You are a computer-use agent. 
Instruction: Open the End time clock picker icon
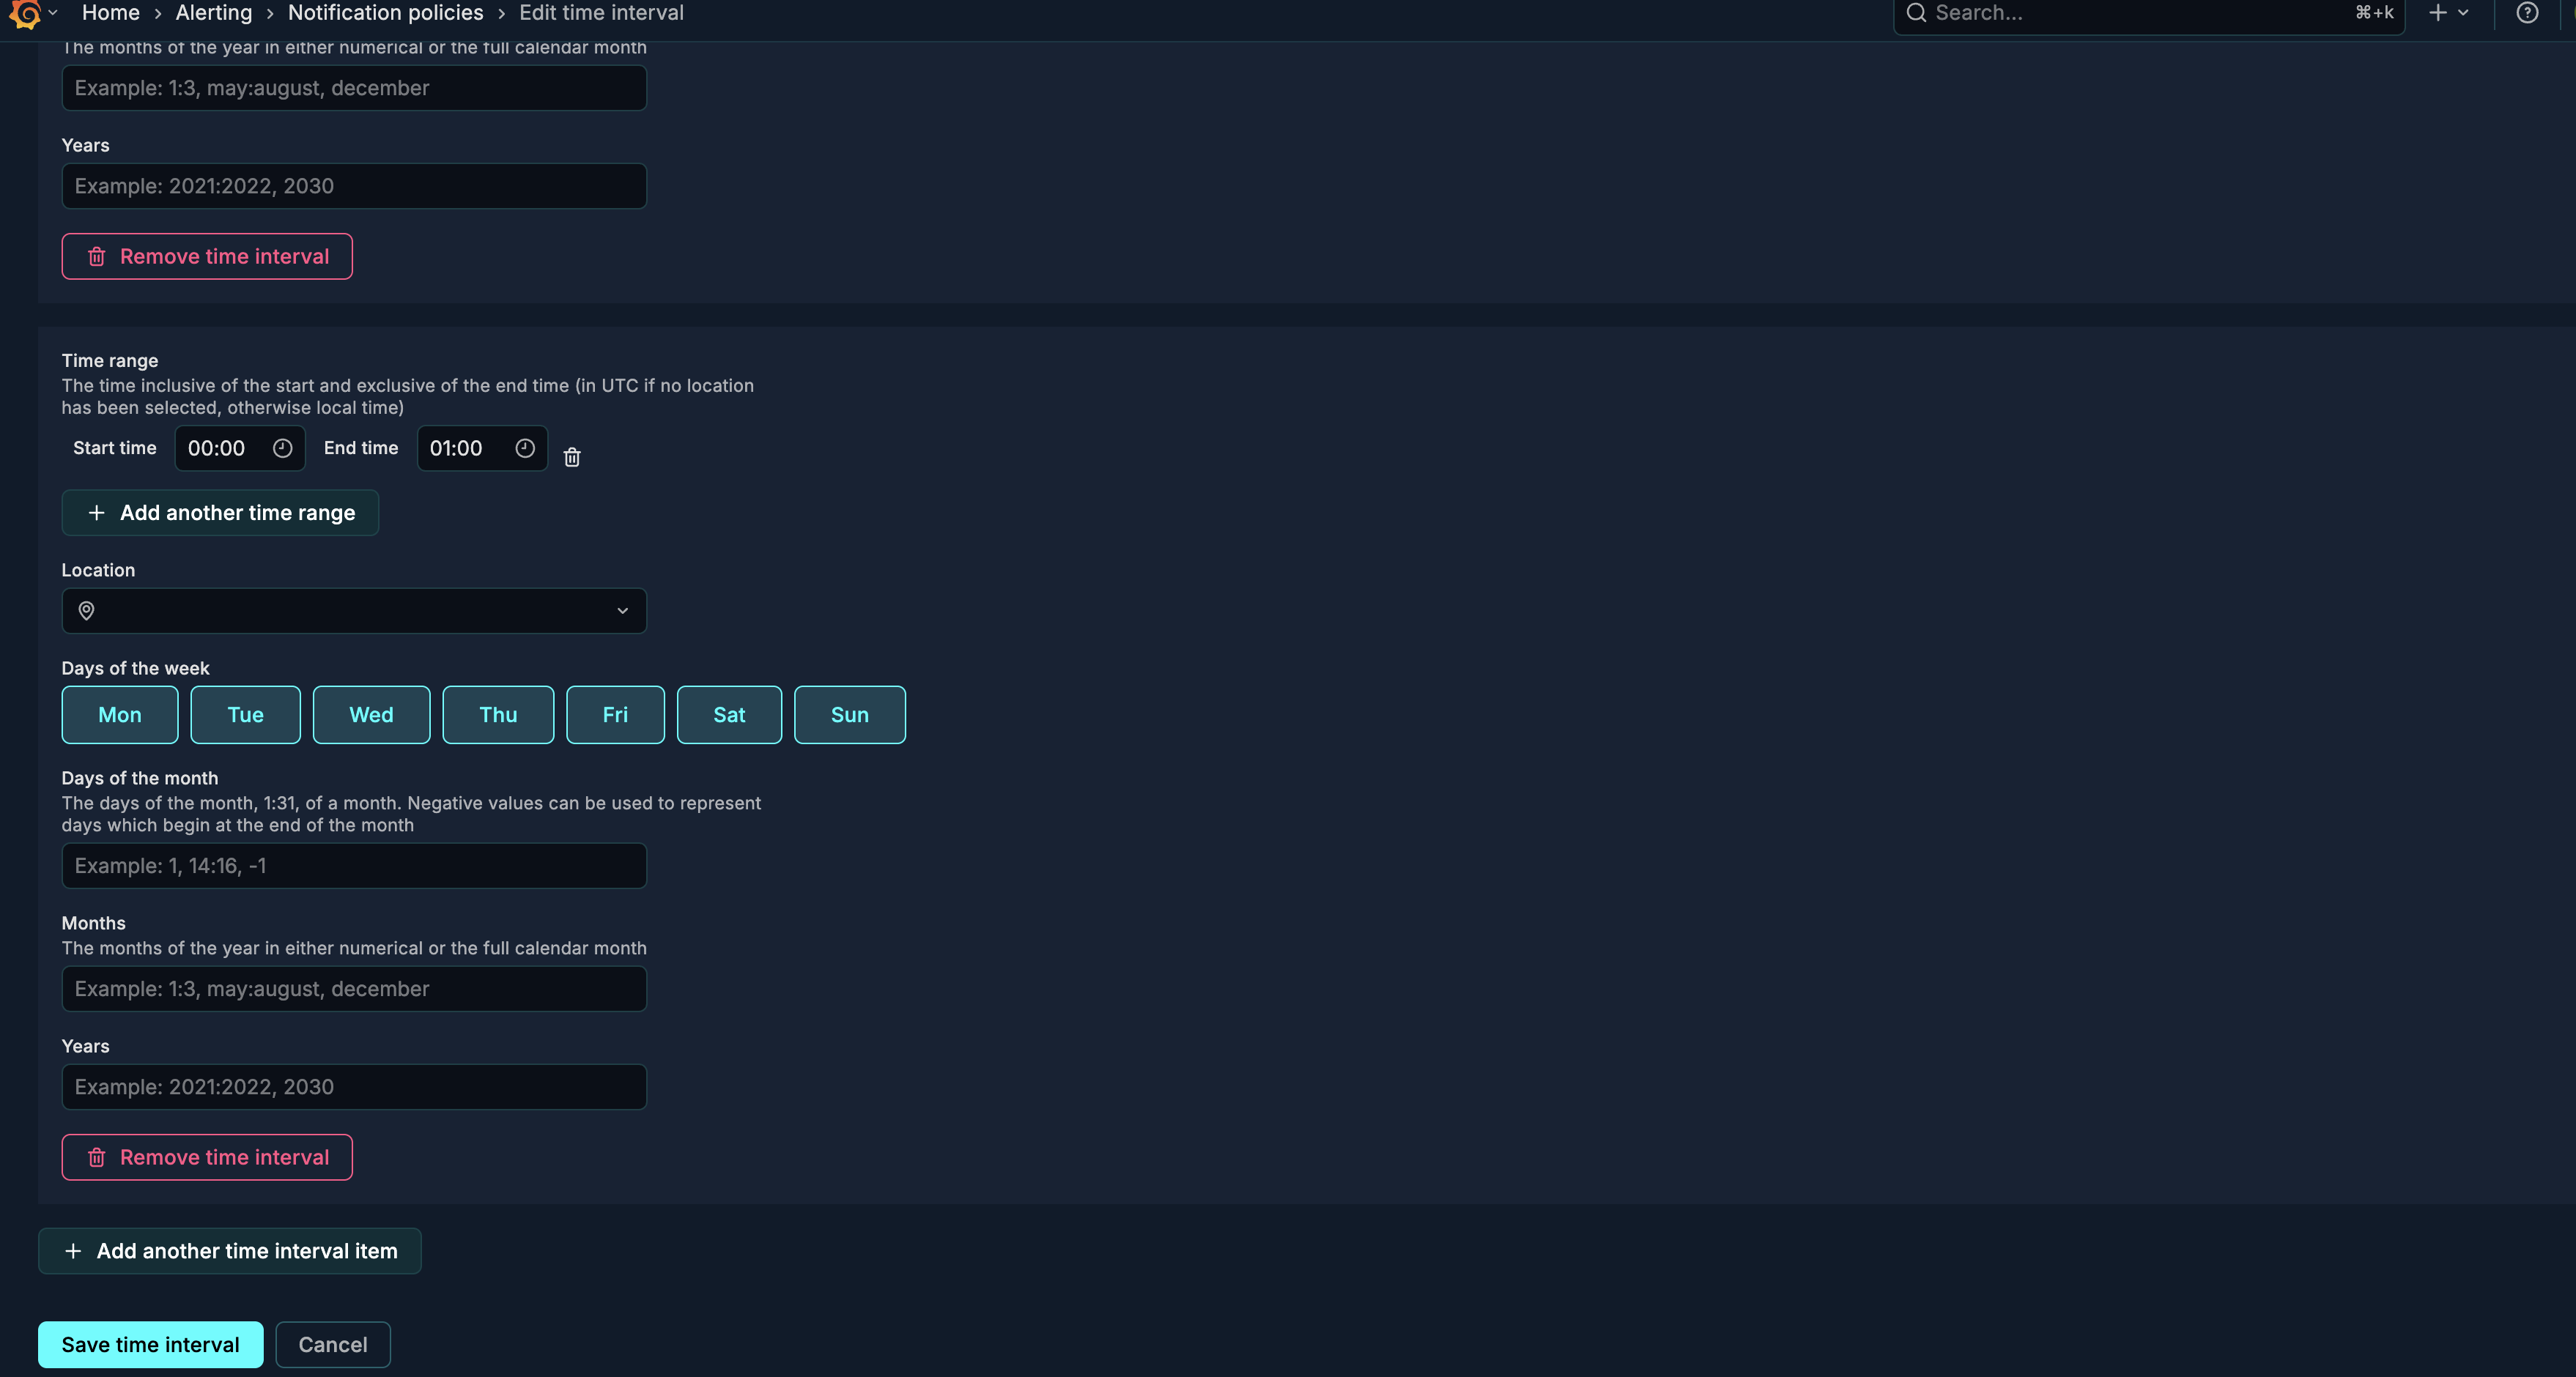point(525,448)
